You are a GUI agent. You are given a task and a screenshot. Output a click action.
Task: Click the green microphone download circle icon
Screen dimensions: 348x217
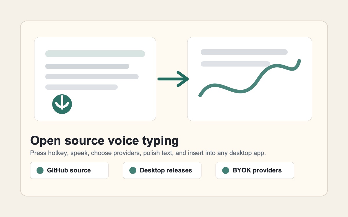[x=62, y=104]
